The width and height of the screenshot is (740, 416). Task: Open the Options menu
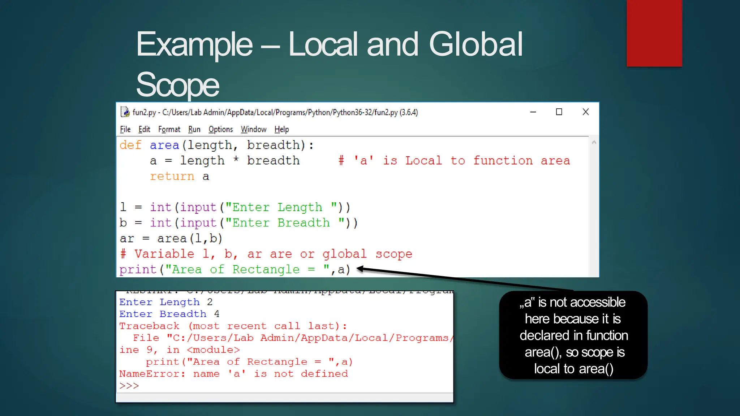[220, 129]
